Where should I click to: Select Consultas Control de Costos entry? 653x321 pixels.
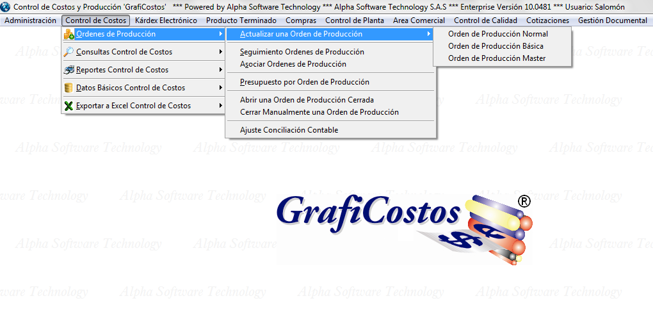coord(143,52)
